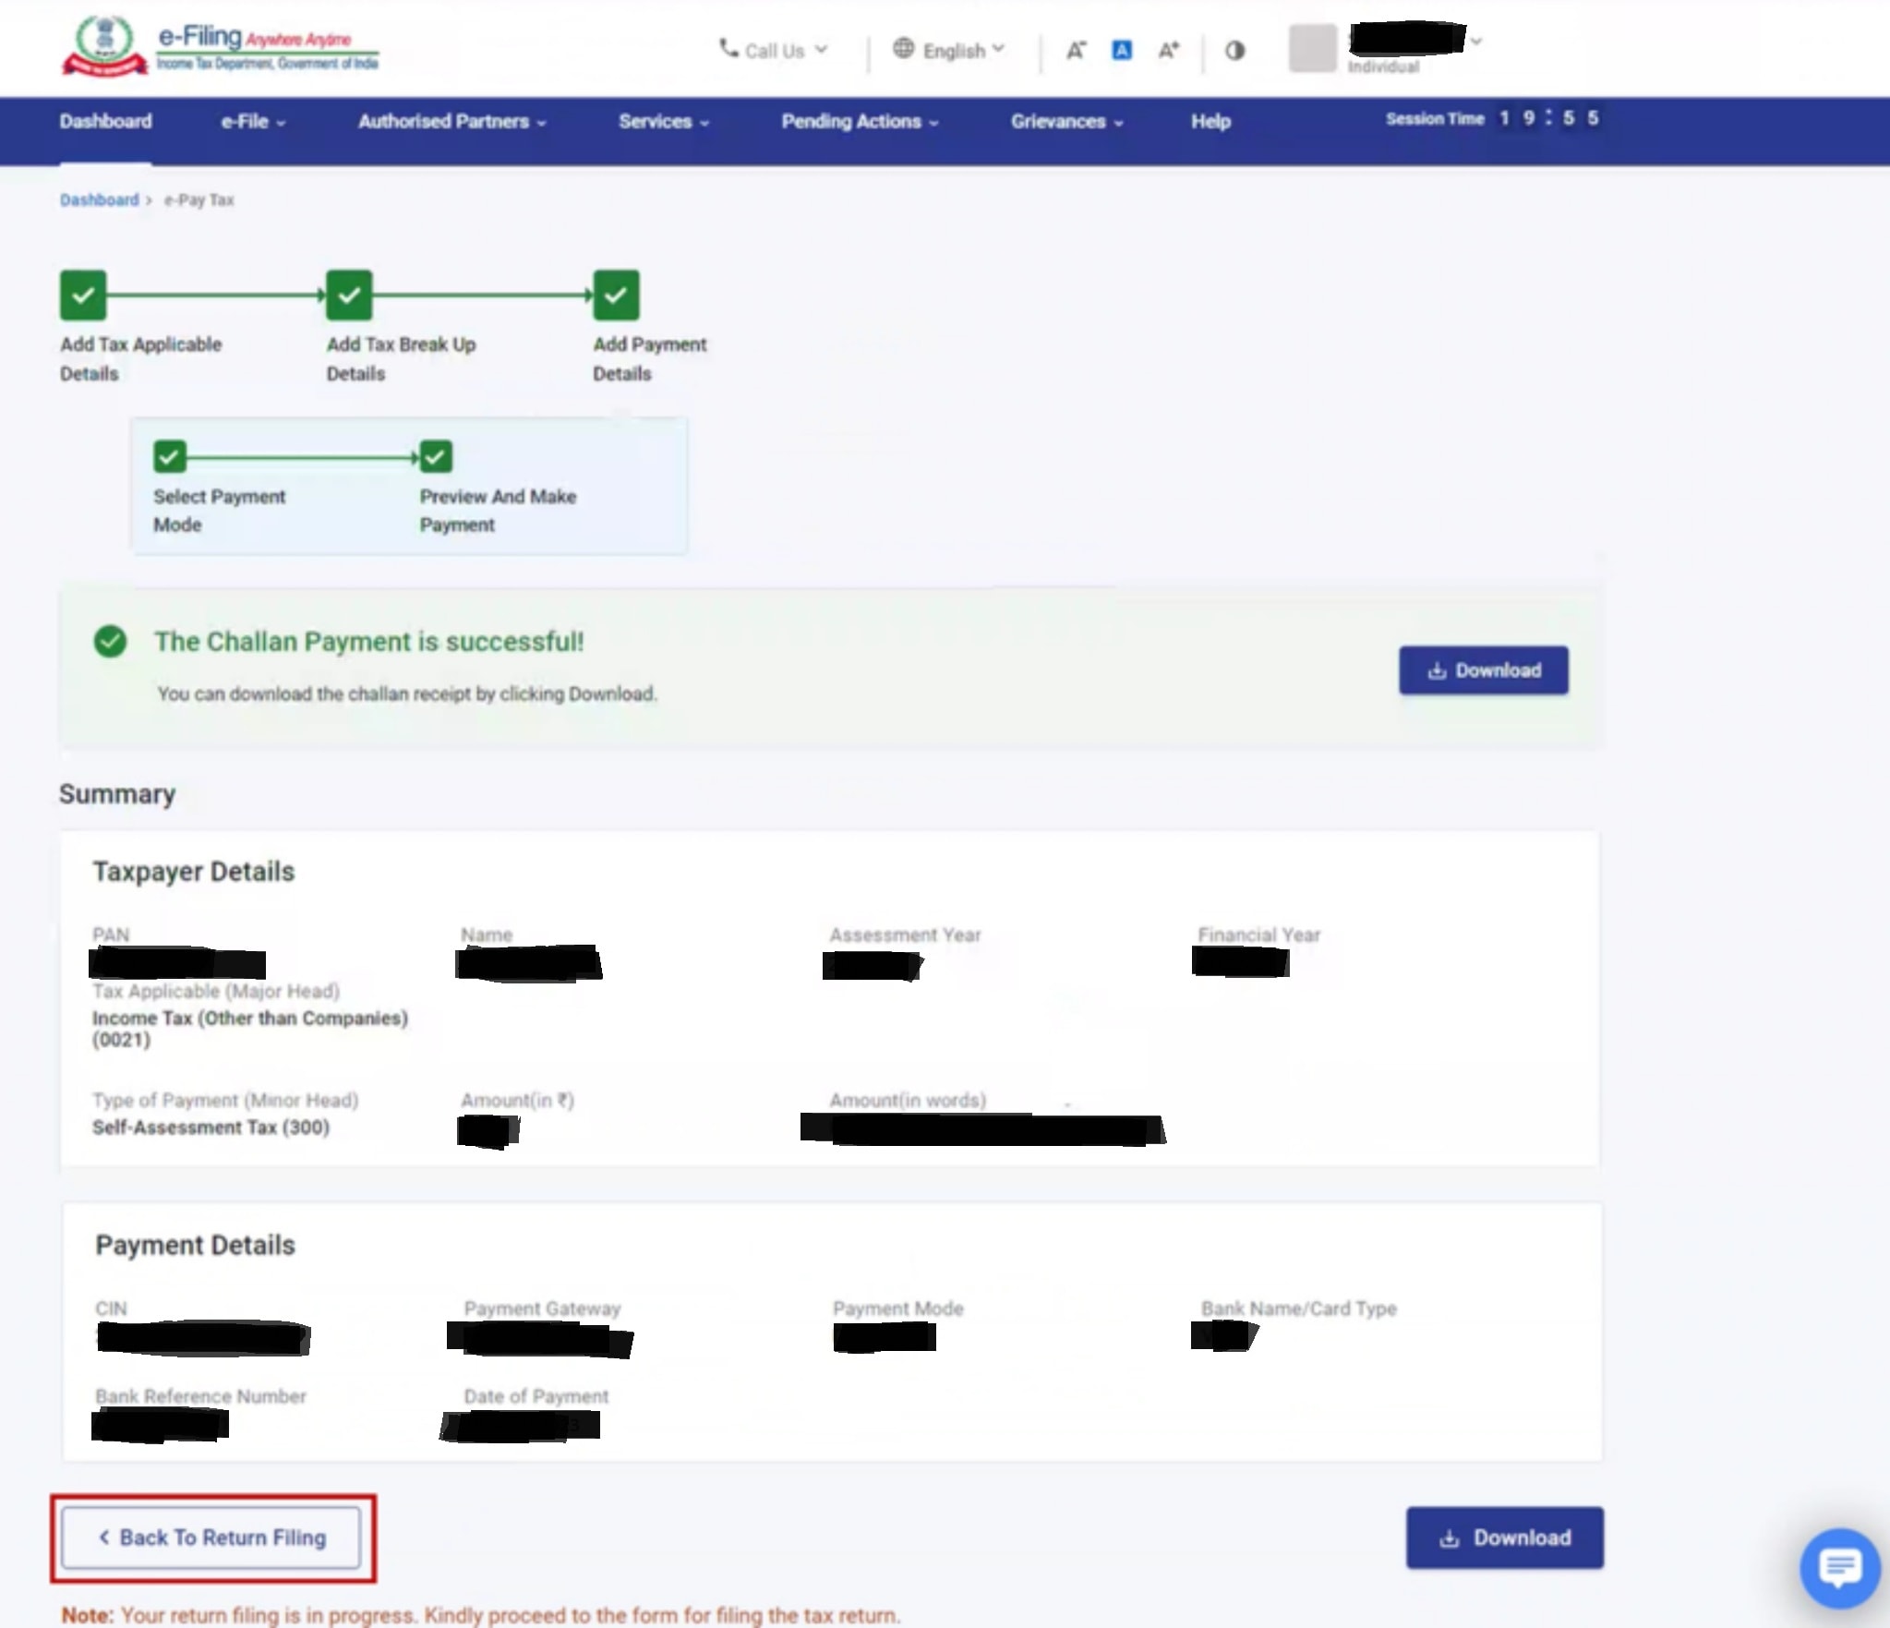Increase font size with the A+ icon
Image resolution: width=1890 pixels, height=1628 pixels.
(x=1169, y=51)
